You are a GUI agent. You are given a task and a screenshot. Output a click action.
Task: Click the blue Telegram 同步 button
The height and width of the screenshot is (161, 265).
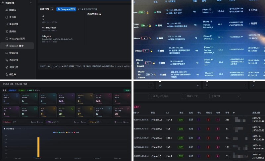click(x=66, y=9)
